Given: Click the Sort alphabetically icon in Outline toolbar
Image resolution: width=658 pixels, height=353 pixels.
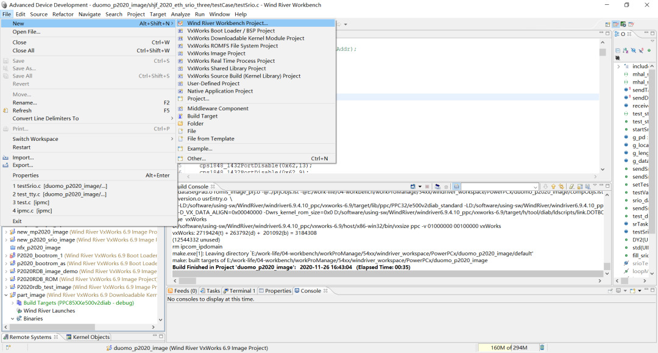Looking at the screenshot, I should point(626,51).
